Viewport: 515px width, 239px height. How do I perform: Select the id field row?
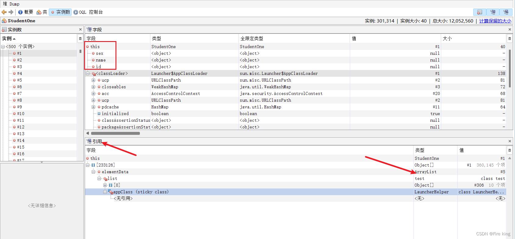tap(296, 67)
